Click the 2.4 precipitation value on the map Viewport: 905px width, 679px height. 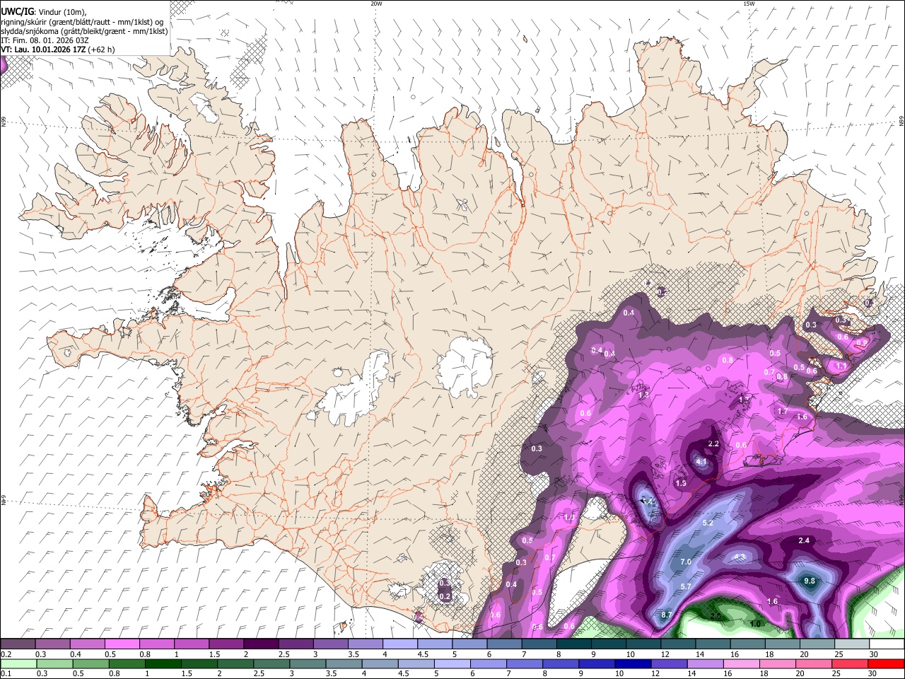(x=804, y=540)
